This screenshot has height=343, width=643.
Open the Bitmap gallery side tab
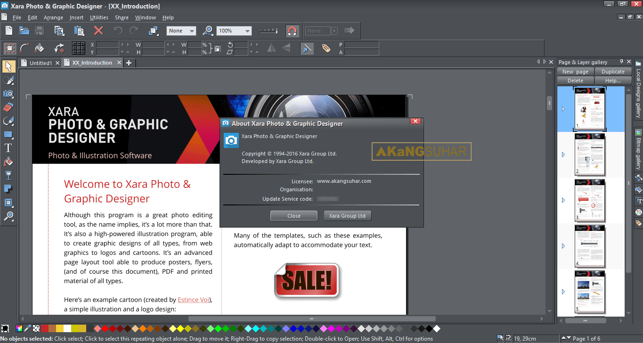point(638,149)
